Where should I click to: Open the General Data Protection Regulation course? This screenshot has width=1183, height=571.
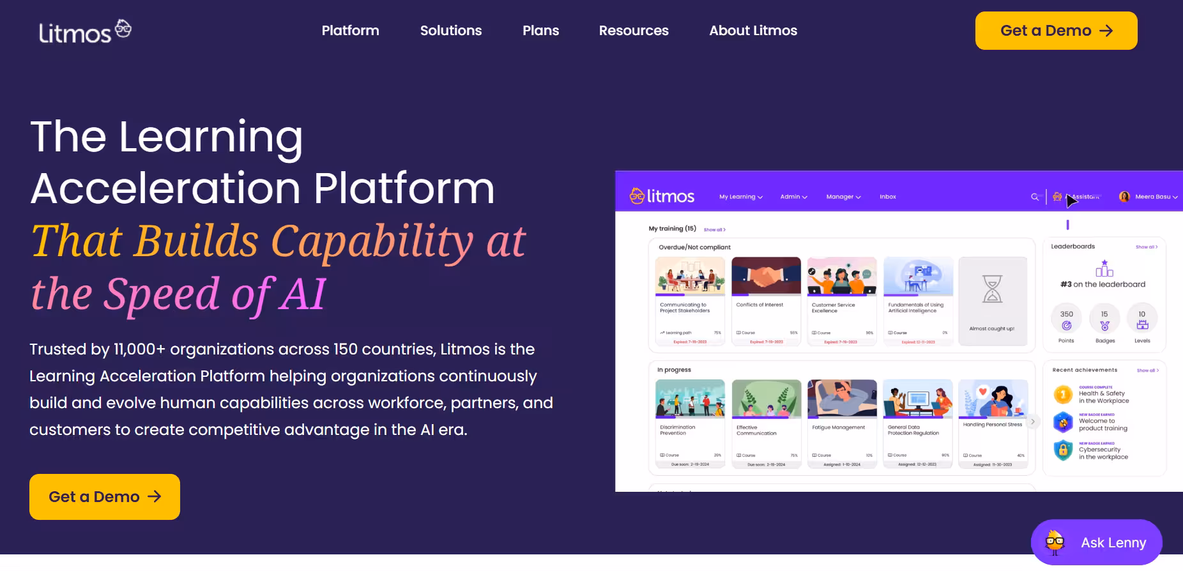pos(918,423)
